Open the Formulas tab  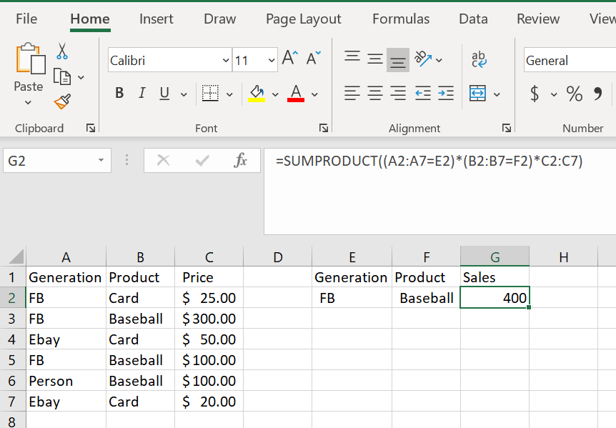click(x=401, y=19)
